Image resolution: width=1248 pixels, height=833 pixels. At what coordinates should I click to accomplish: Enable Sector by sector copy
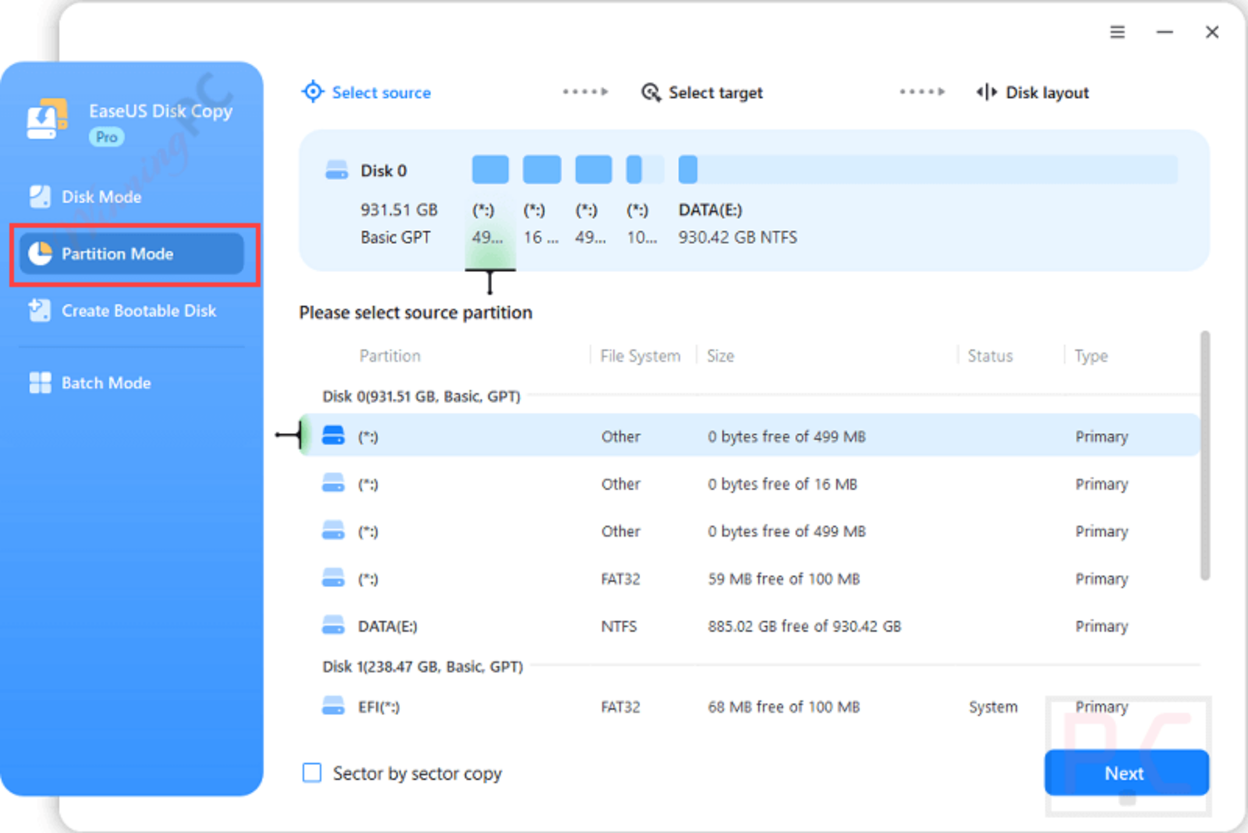312,773
